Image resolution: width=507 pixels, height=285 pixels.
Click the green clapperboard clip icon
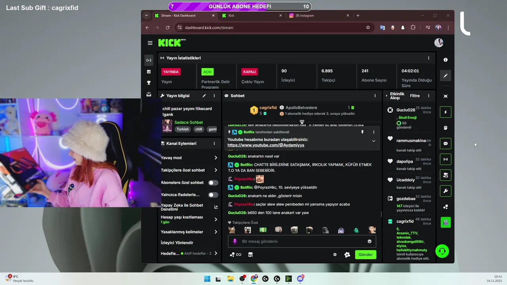[x=446, y=222]
